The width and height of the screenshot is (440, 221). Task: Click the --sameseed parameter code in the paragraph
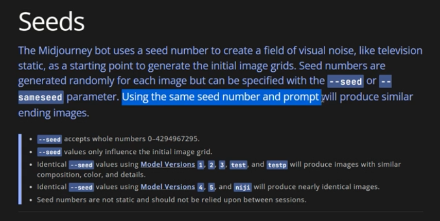(x=41, y=97)
